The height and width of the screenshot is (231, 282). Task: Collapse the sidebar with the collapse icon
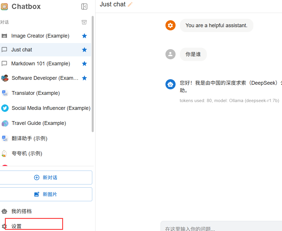click(84, 6)
